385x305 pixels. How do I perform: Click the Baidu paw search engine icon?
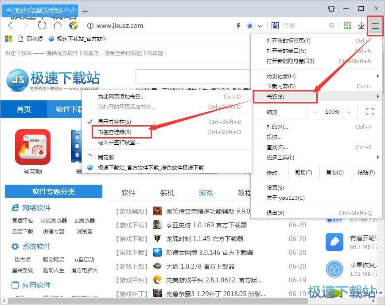pyautogui.click(x=275, y=26)
